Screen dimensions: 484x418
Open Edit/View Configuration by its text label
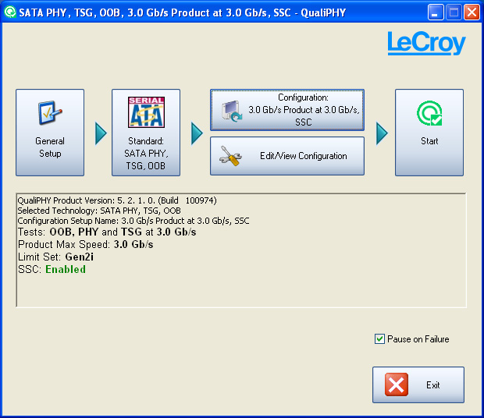pos(303,156)
